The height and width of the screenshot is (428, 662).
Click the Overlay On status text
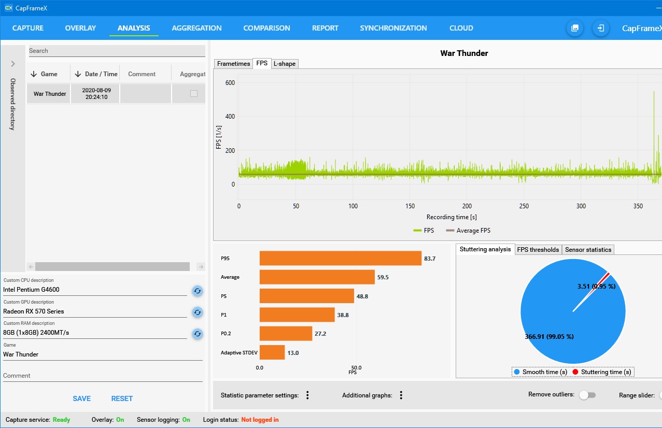120,420
